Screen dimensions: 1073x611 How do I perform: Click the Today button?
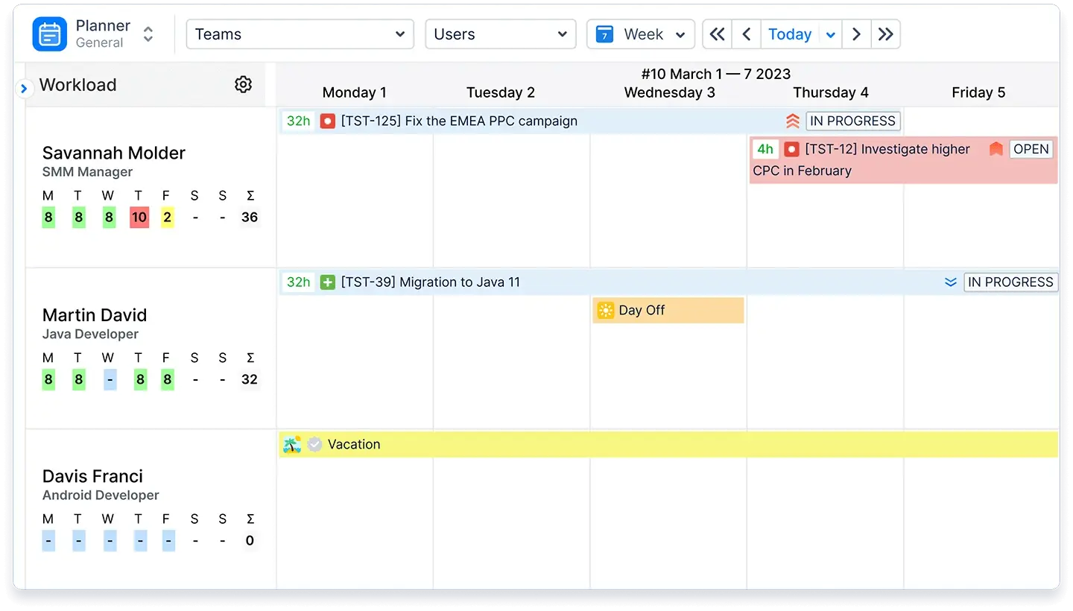790,34
